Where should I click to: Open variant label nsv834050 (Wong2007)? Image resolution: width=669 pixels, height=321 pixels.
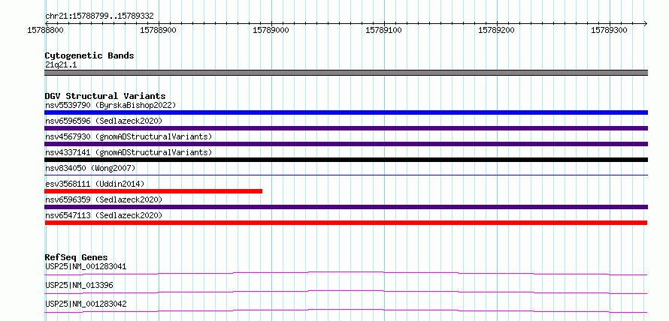[90, 168]
